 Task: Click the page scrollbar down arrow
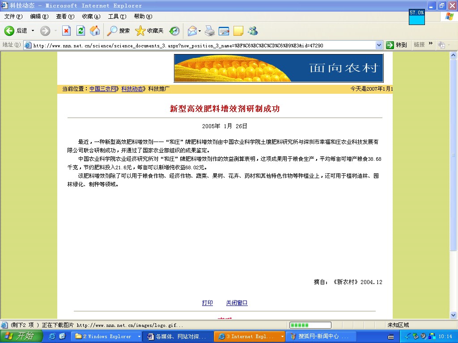454,315
